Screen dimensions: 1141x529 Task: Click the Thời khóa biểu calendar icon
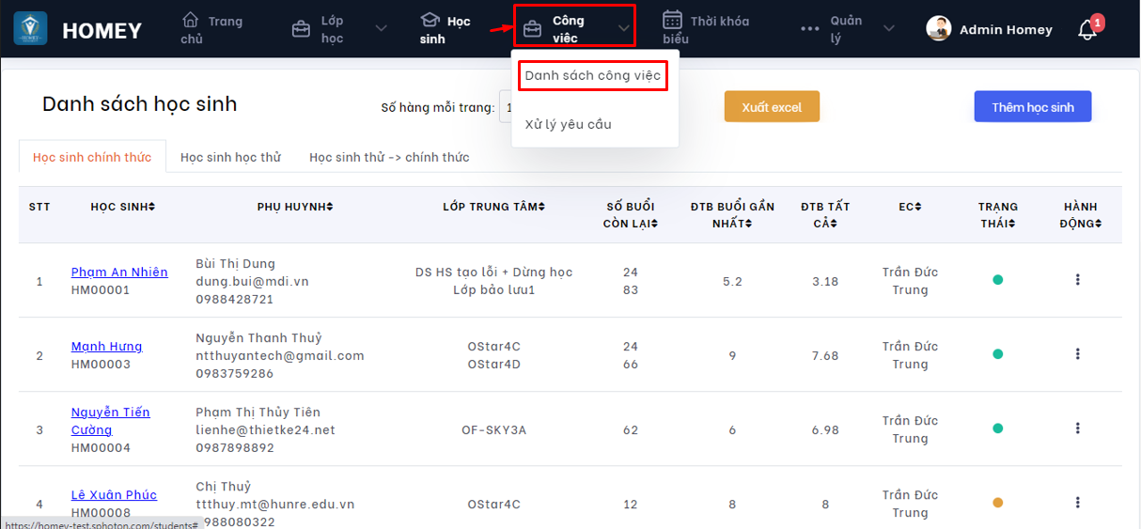pos(672,20)
